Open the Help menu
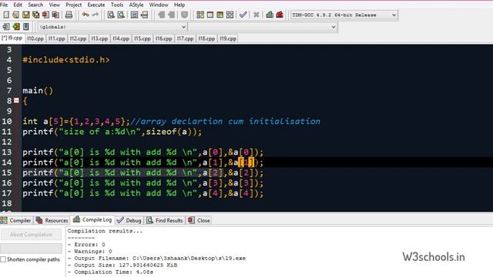This screenshot has width=493, height=277. point(179,5)
